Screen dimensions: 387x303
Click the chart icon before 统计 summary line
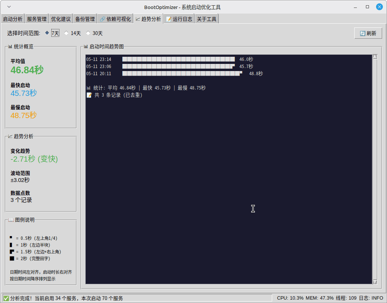pos(88,88)
